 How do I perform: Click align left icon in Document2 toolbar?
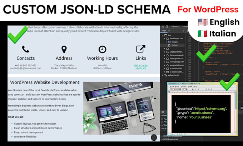[x=206, y=89]
